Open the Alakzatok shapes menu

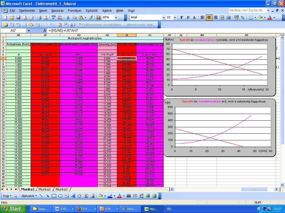coord(29,196)
